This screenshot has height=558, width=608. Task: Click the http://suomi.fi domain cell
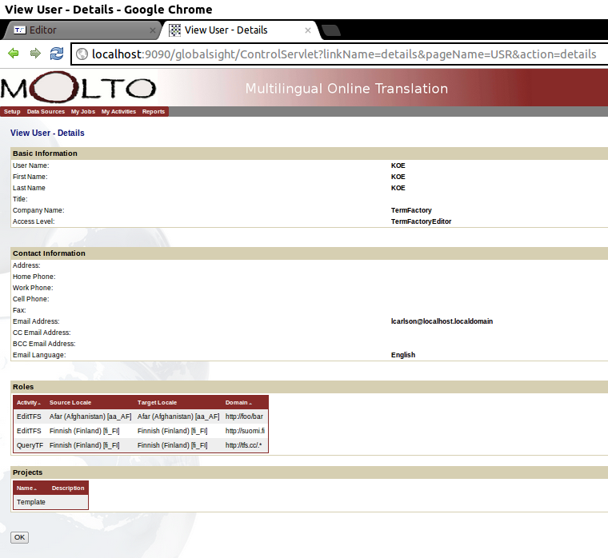click(245, 431)
